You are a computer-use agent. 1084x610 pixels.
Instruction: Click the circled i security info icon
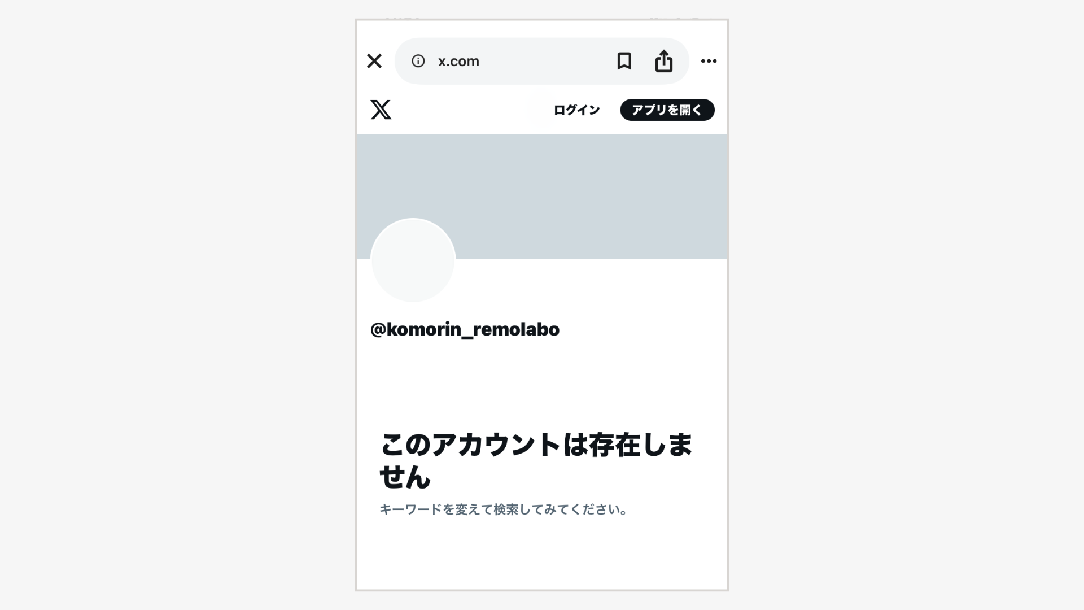(x=418, y=61)
